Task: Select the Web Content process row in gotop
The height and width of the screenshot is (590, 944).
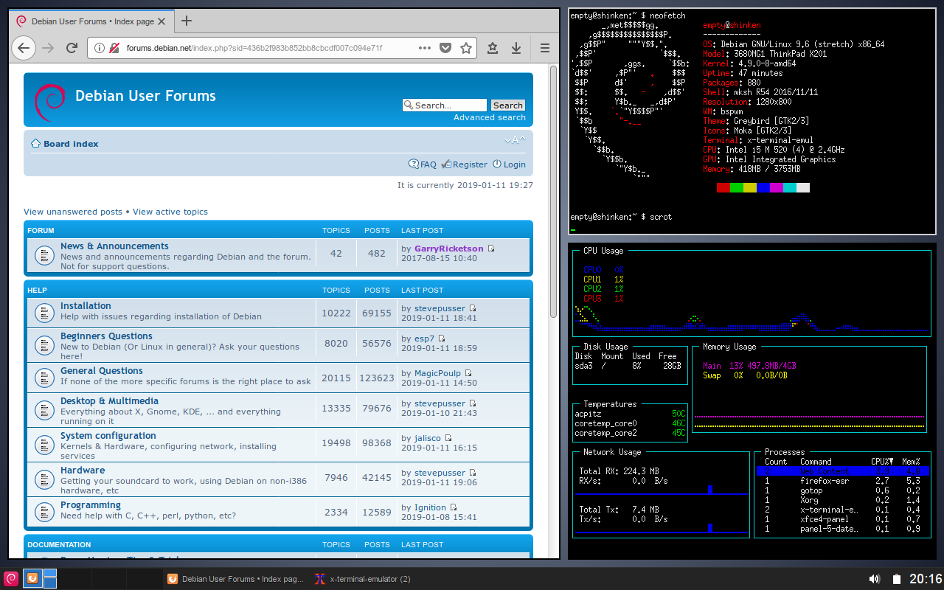Action: click(842, 471)
